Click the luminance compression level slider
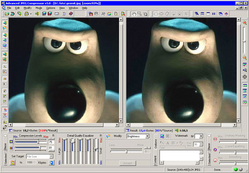Screen dimensions: 249x173 [x=30, y=142]
